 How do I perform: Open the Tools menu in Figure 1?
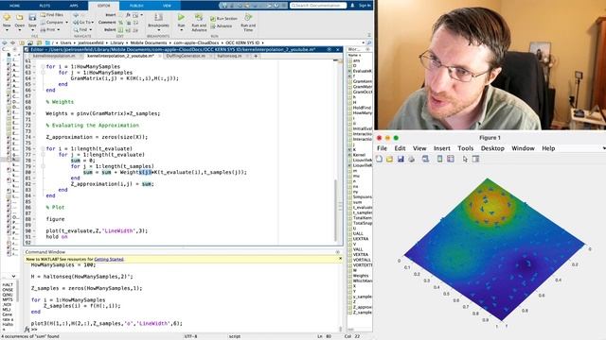tap(465, 148)
